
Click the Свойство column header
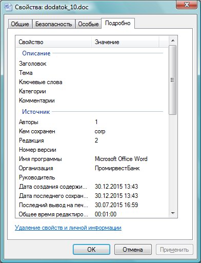coord(54,42)
